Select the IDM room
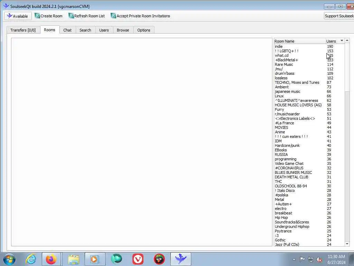The height and width of the screenshot is (266, 354). click(309, 141)
